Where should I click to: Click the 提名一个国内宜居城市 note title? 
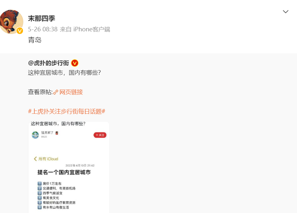pyautogui.click(x=64, y=172)
